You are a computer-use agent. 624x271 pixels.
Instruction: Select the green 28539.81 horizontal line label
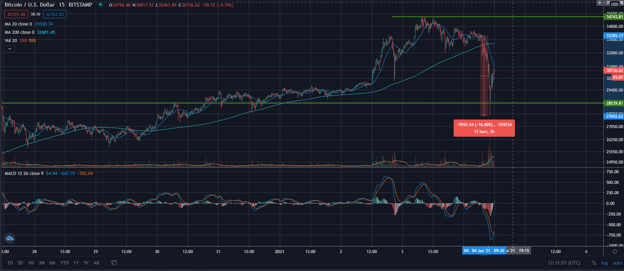tap(614, 103)
